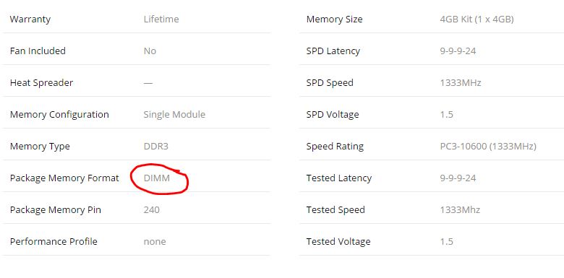Screen dimensions: 564x278
Task: Select the 240 pin count value
Action: tap(151, 209)
